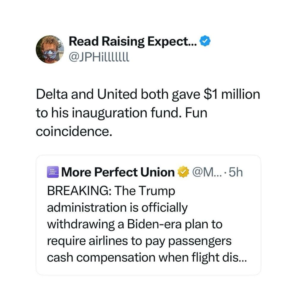The width and height of the screenshot is (297, 297).
Task: Open More Perfect Union account name
Action: 118,172
